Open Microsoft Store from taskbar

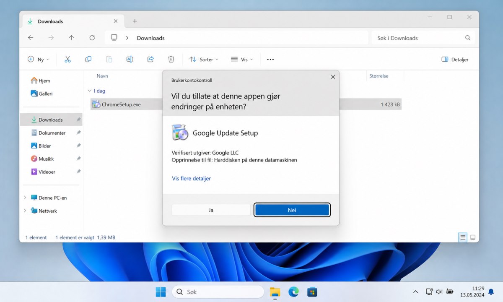(x=312, y=292)
